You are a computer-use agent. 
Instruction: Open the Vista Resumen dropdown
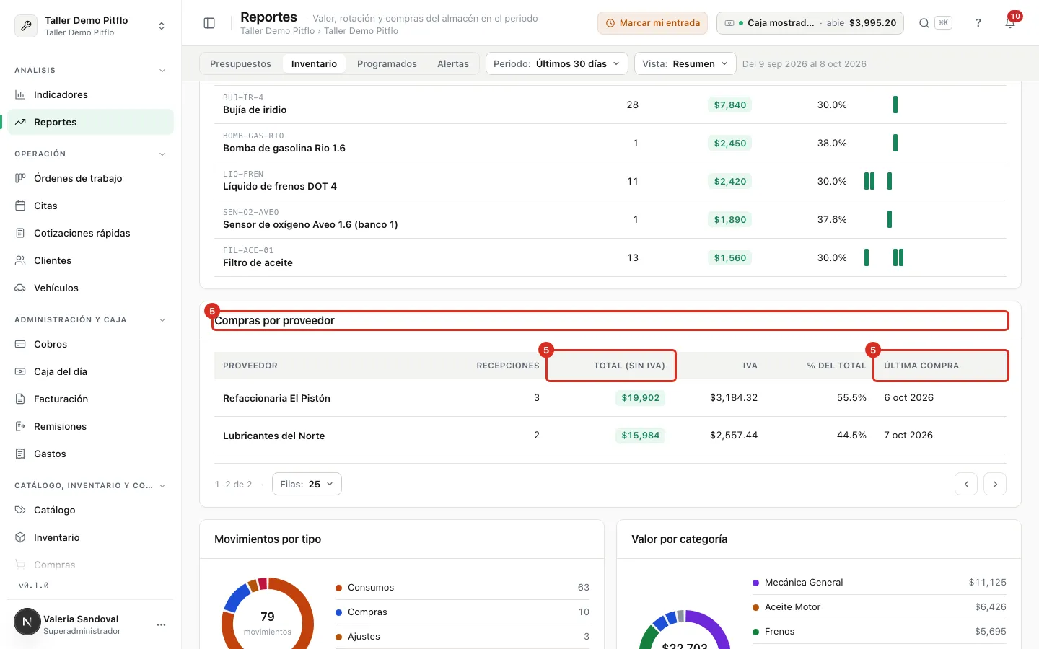pos(685,63)
